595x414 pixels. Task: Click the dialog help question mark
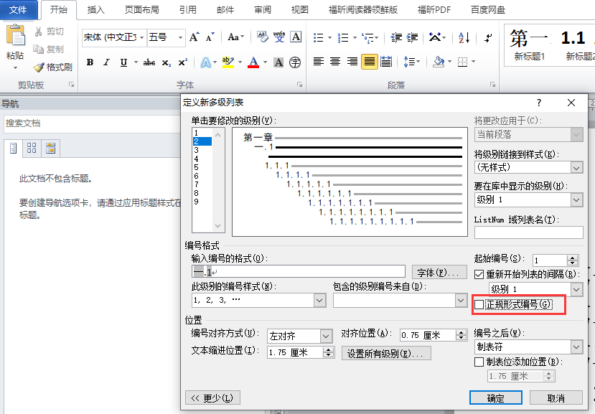pyautogui.click(x=539, y=103)
